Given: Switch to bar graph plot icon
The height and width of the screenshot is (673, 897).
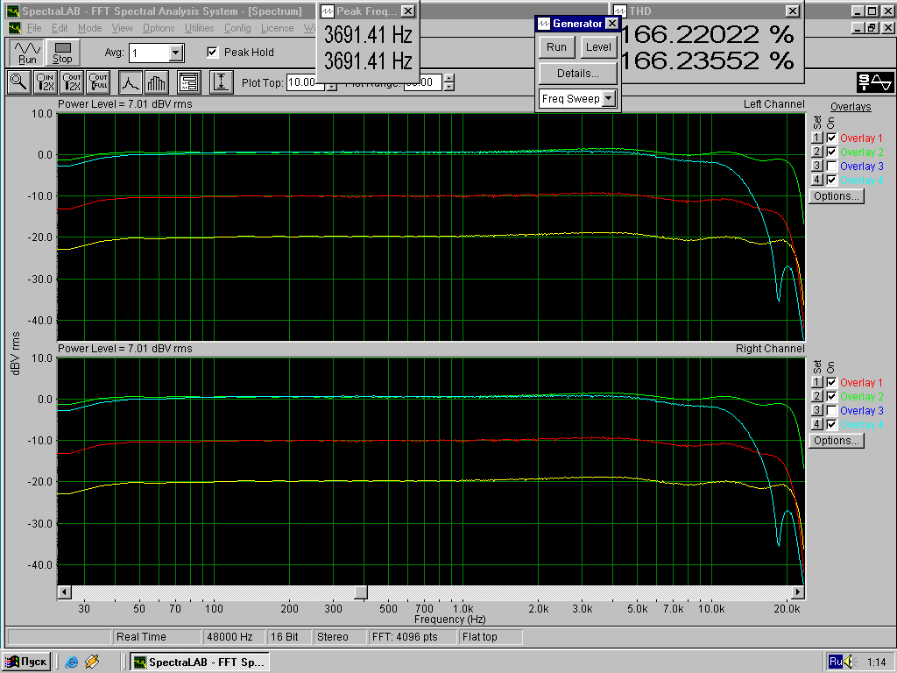Looking at the screenshot, I should pyautogui.click(x=156, y=83).
